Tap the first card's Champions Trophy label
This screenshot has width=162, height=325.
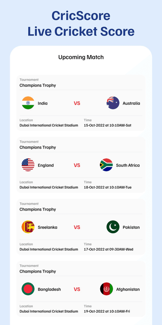[38, 85]
